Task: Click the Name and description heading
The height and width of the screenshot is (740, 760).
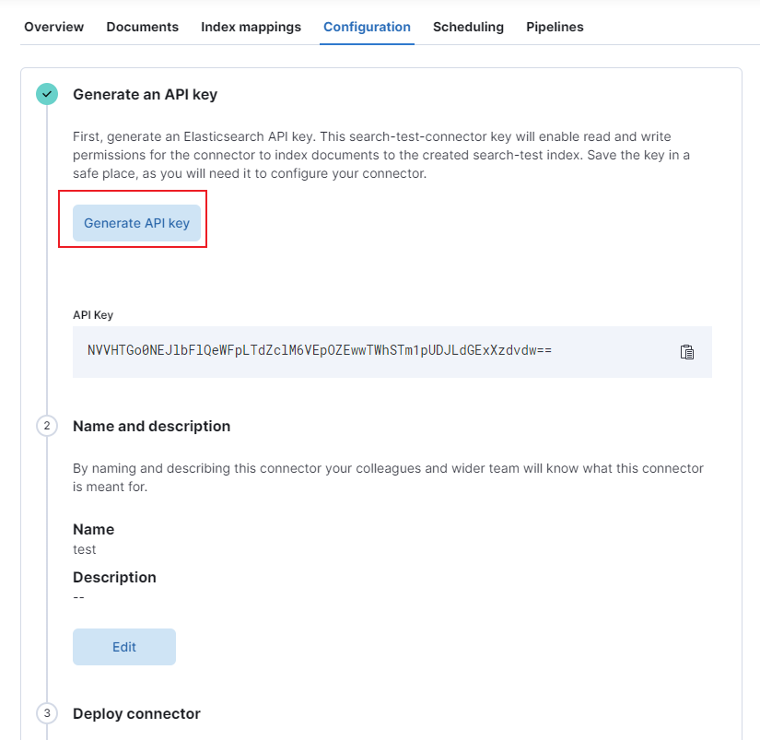Action: pyautogui.click(x=151, y=426)
